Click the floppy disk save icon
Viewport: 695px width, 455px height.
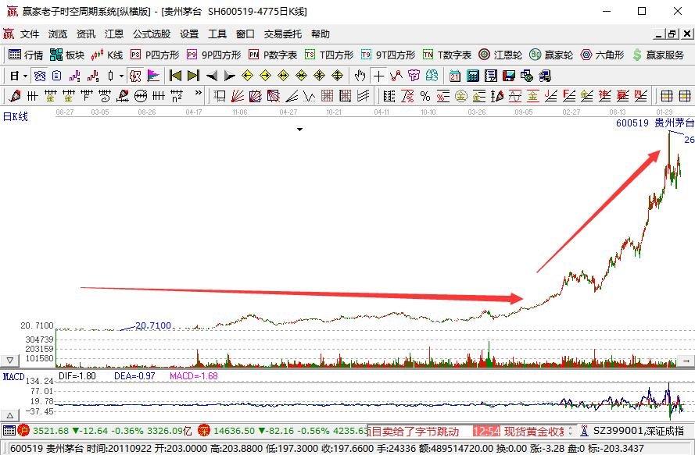coord(509,76)
